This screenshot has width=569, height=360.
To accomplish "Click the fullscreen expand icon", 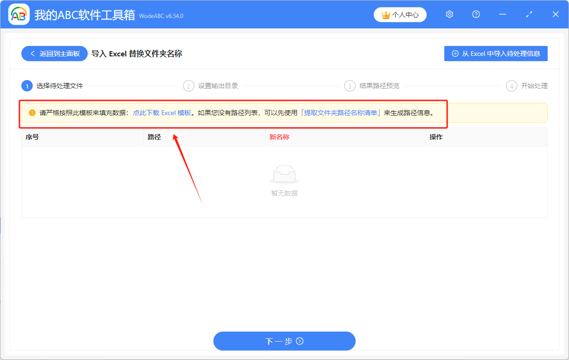I will [529, 14].
